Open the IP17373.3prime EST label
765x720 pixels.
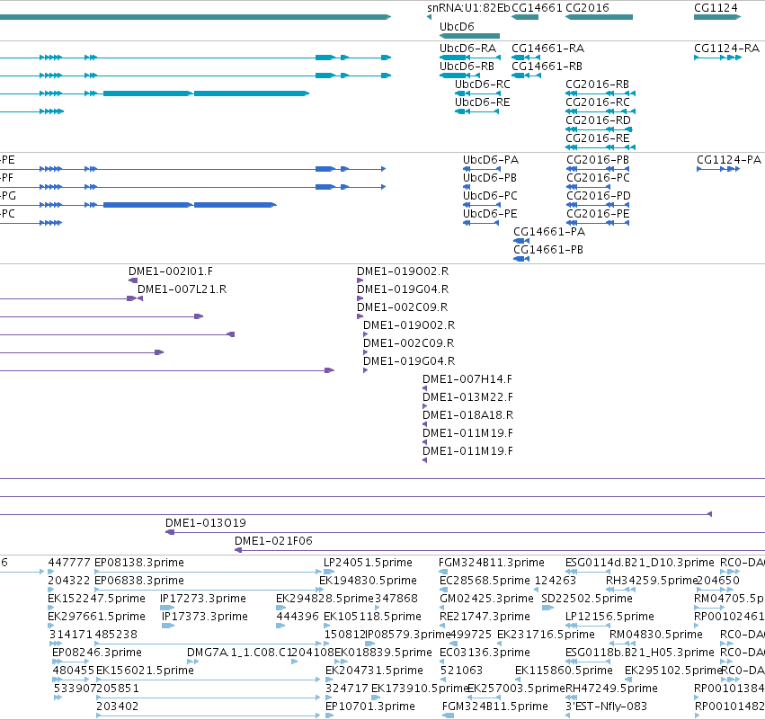tap(205, 617)
